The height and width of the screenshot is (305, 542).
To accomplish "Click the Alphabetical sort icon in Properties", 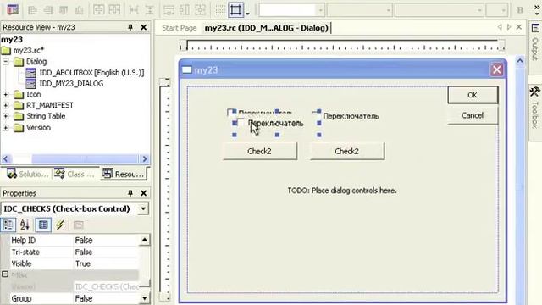I will pos(25,225).
